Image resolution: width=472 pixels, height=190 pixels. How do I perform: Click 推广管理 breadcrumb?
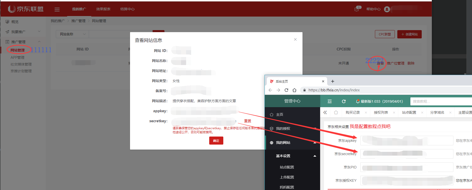(78, 21)
